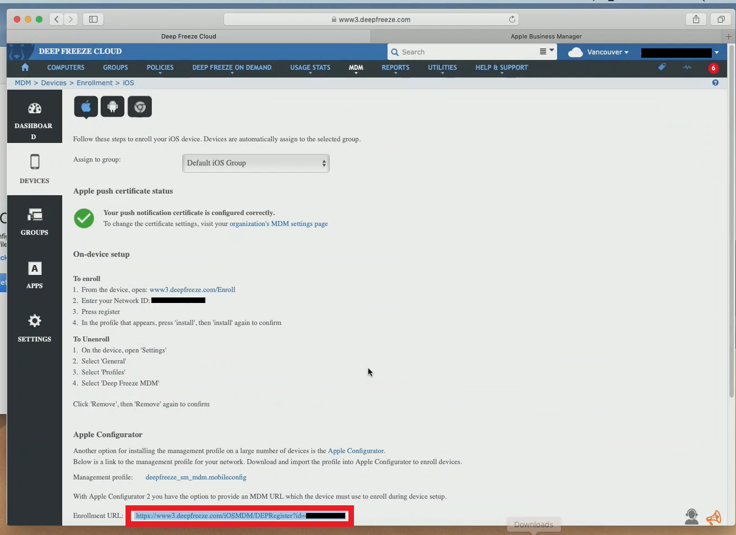Open the Apple Configurator link
Screen dimensions: 736x535
pyautogui.click(x=356, y=451)
